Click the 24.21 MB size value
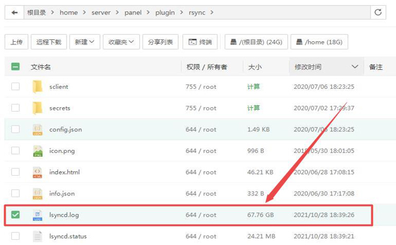396x245 pixels. [x=261, y=237]
